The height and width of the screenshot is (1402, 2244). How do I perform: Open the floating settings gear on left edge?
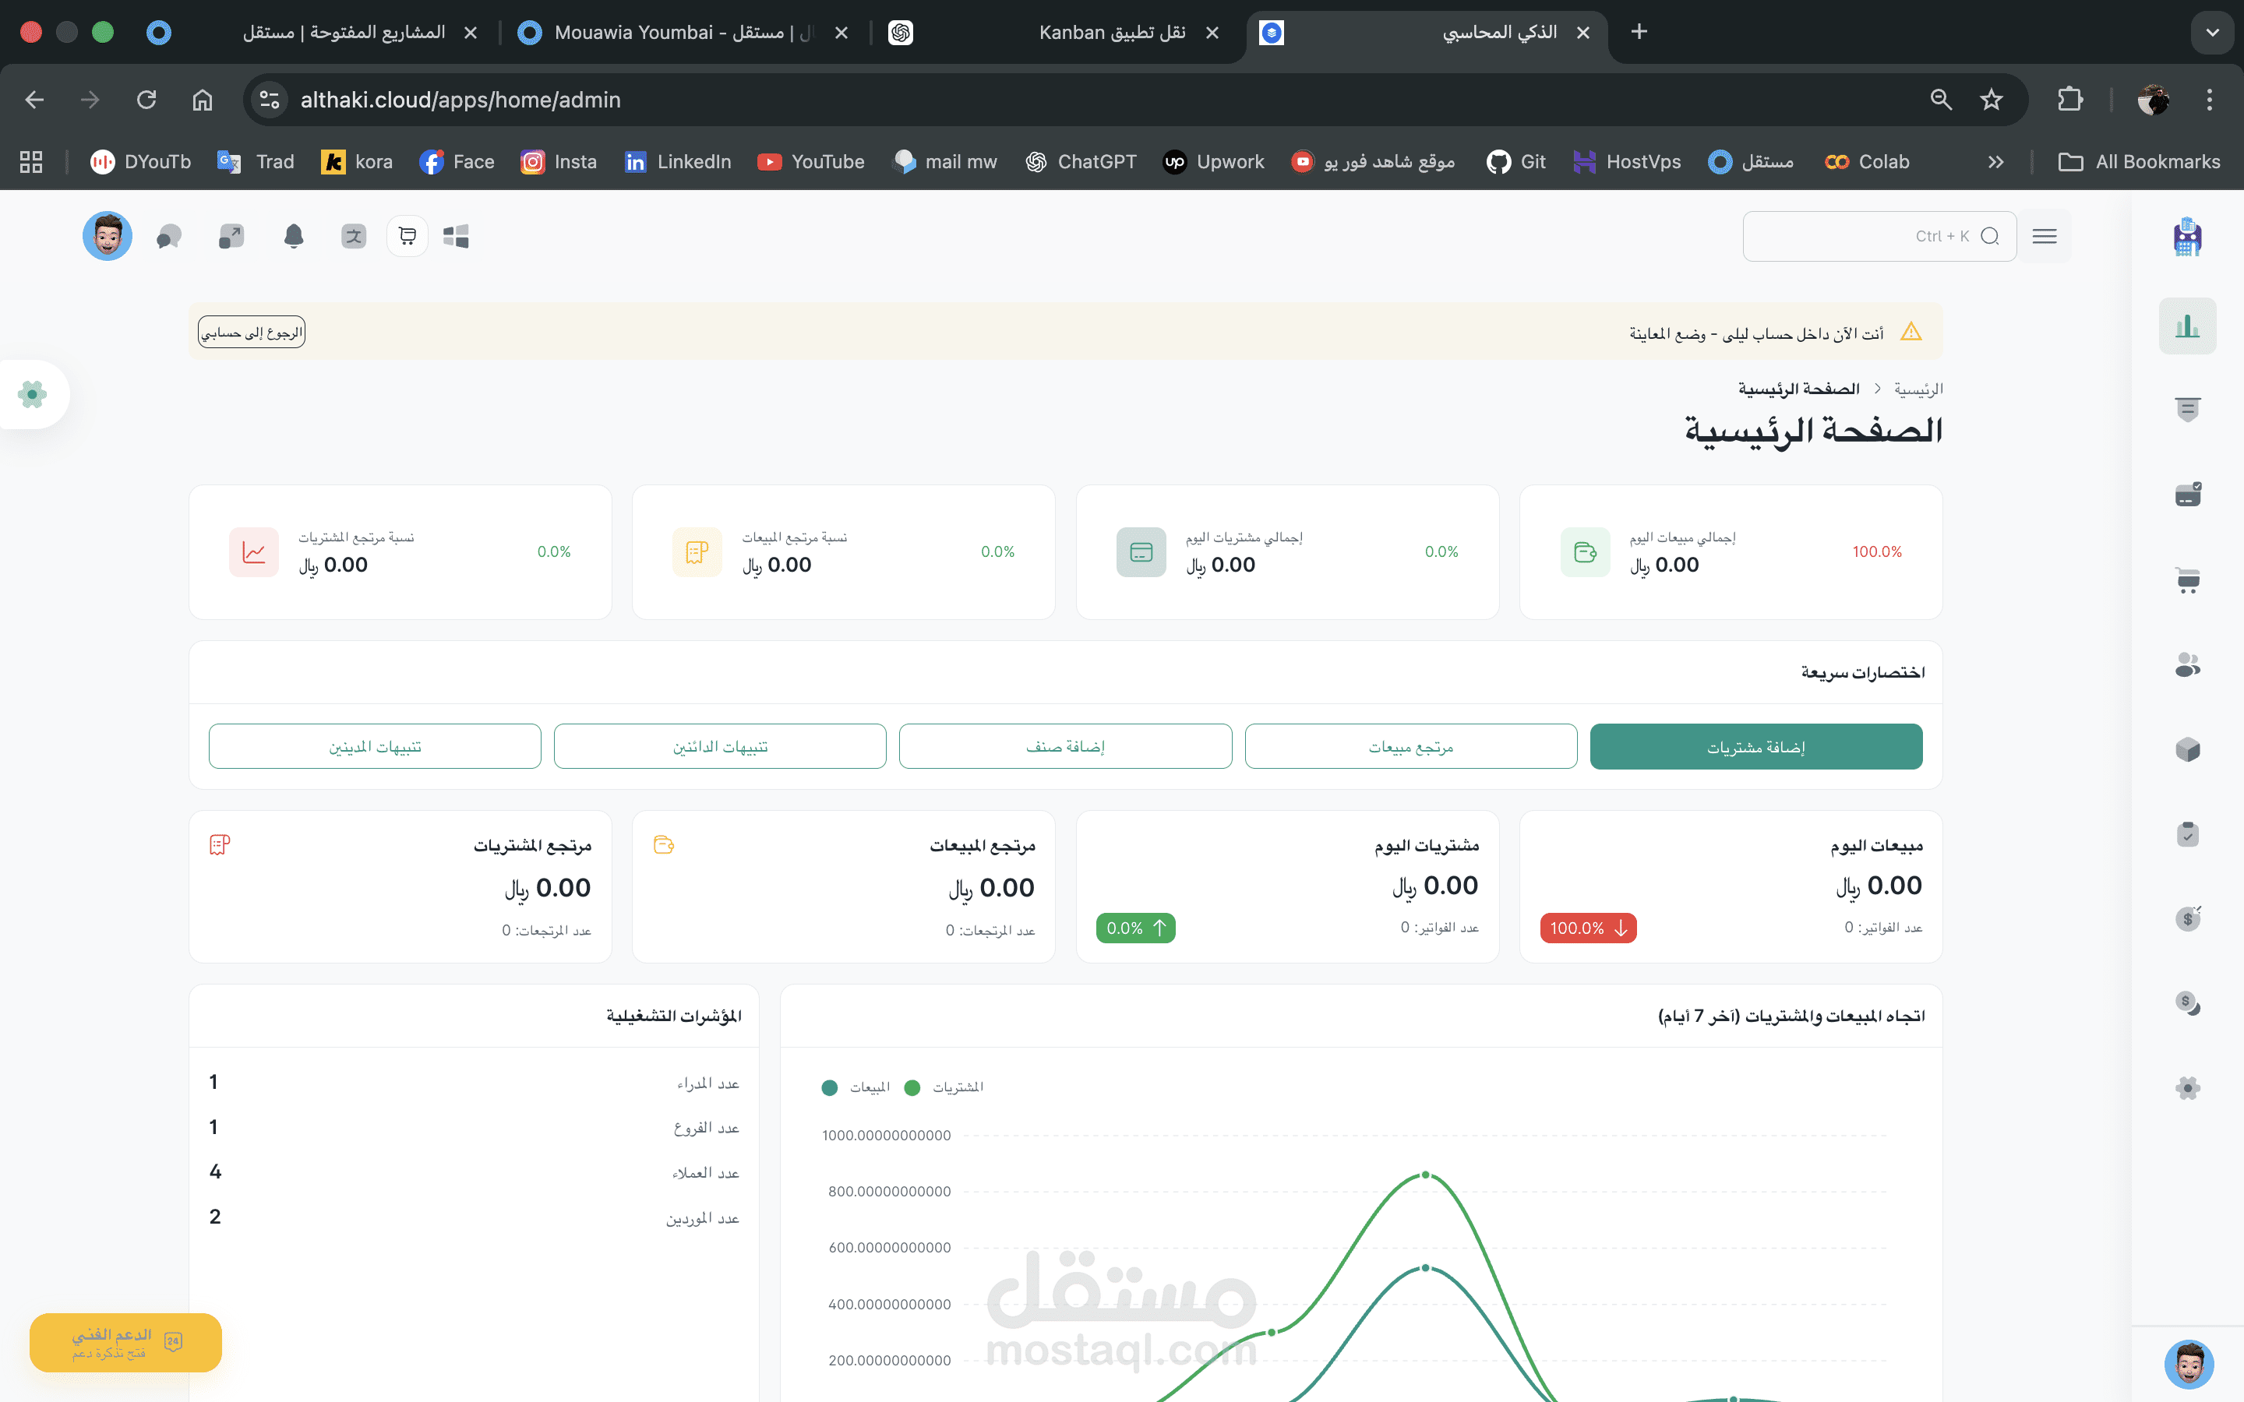click(x=33, y=394)
